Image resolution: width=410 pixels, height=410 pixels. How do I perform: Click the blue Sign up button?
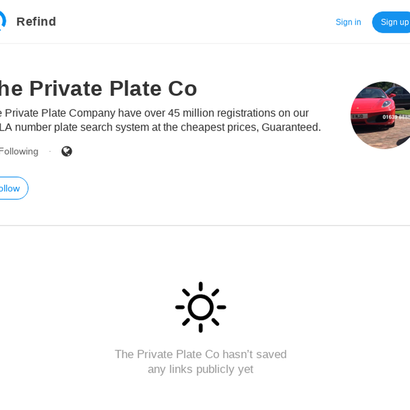(x=391, y=22)
